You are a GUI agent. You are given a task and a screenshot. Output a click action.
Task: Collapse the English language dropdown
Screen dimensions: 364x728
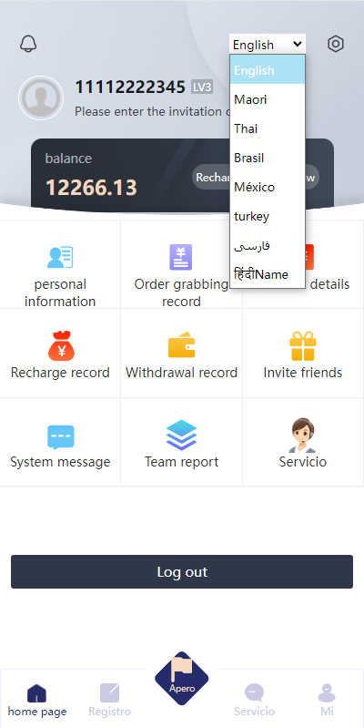[268, 45]
